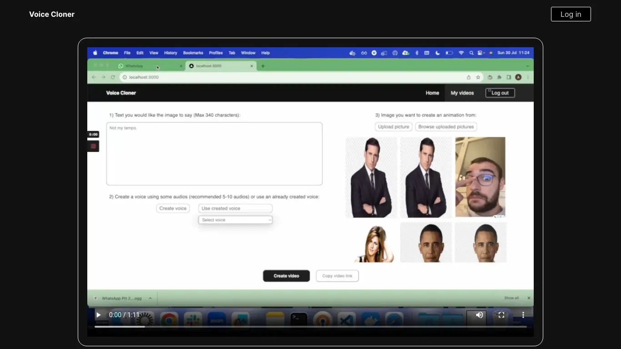Click the Log out button in the video
621x349 pixels.
[500, 93]
